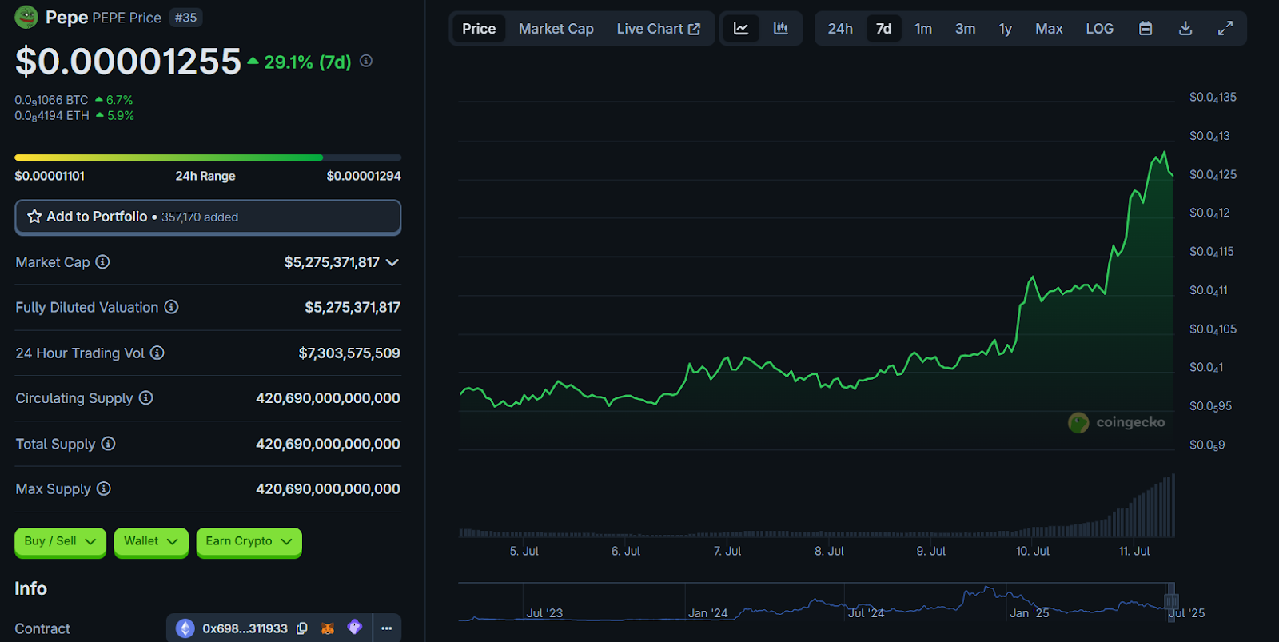1279x642 pixels.
Task: Open the Earn Crypto dropdown
Action: [x=249, y=541]
